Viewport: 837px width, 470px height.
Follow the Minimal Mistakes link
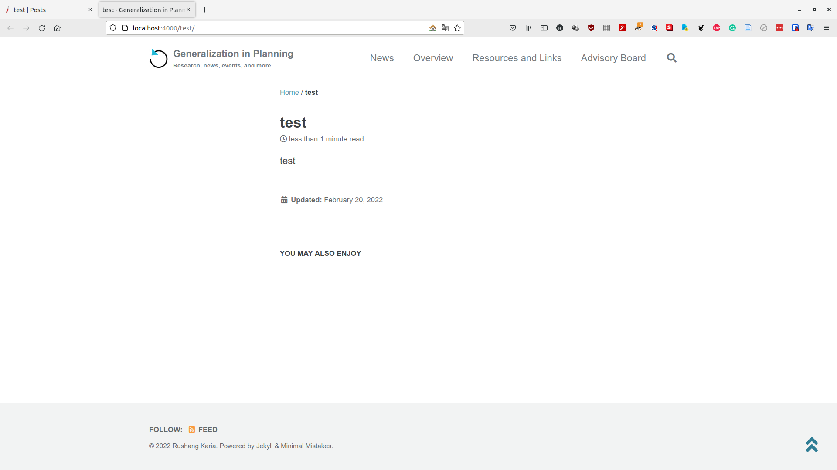[x=306, y=446]
